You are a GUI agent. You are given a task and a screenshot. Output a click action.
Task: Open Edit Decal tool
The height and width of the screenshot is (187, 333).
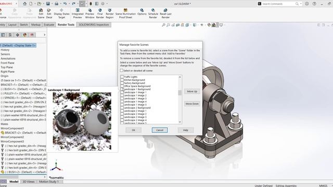[49, 14]
